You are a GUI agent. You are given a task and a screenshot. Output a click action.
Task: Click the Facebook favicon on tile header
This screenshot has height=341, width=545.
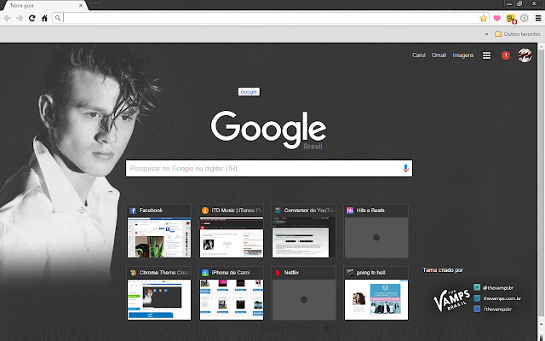tap(133, 211)
